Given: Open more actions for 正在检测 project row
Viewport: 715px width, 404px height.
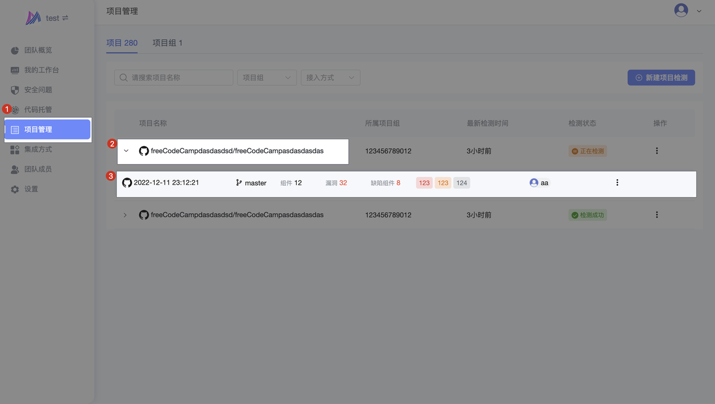Looking at the screenshot, I should 657,151.
